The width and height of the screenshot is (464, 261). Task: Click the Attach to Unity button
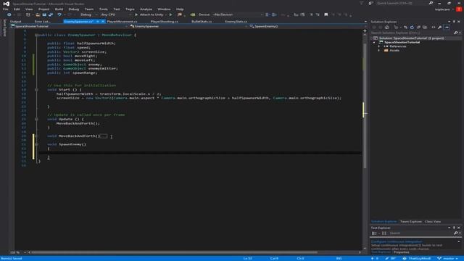[x=150, y=14]
